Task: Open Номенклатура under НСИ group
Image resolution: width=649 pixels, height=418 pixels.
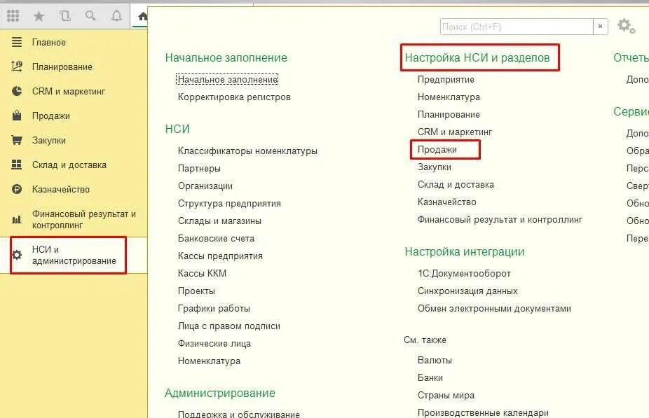Action: pyautogui.click(x=209, y=361)
